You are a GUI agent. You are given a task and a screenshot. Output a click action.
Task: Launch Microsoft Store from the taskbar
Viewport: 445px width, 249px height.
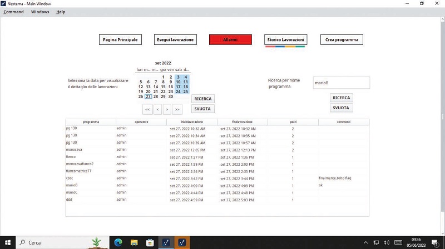(x=150, y=242)
